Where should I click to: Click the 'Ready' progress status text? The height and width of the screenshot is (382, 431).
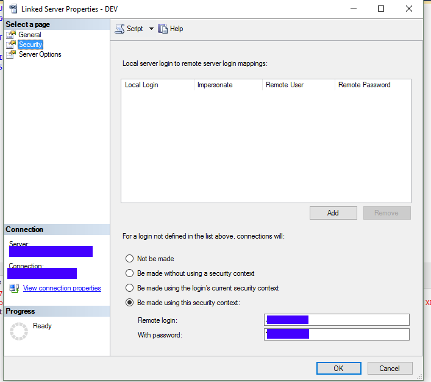[x=42, y=326]
